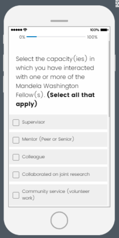Click the Select all that apply question text

pos(56,99)
